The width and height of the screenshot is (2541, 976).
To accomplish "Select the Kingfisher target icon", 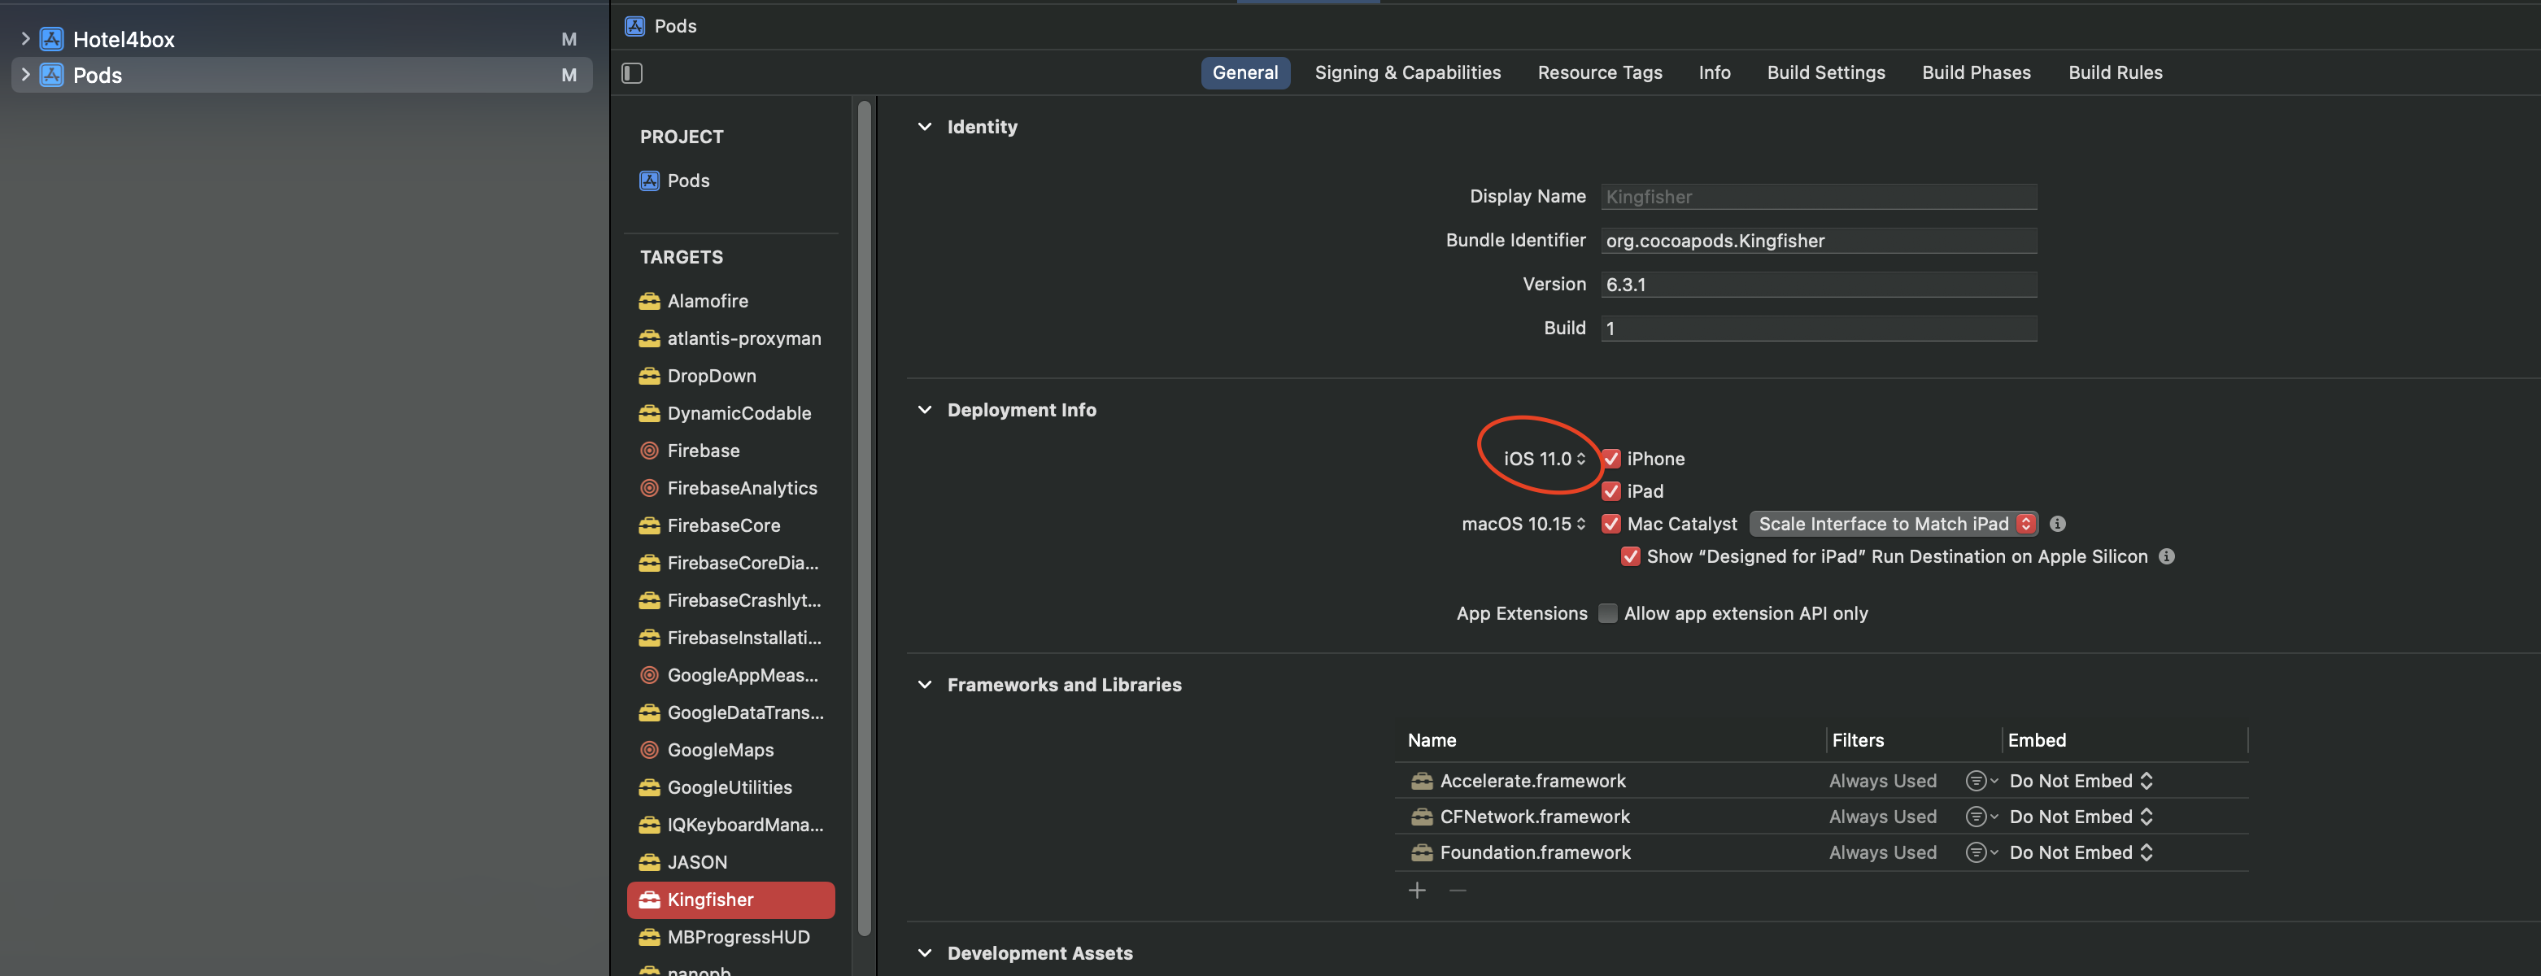I will [x=649, y=900].
